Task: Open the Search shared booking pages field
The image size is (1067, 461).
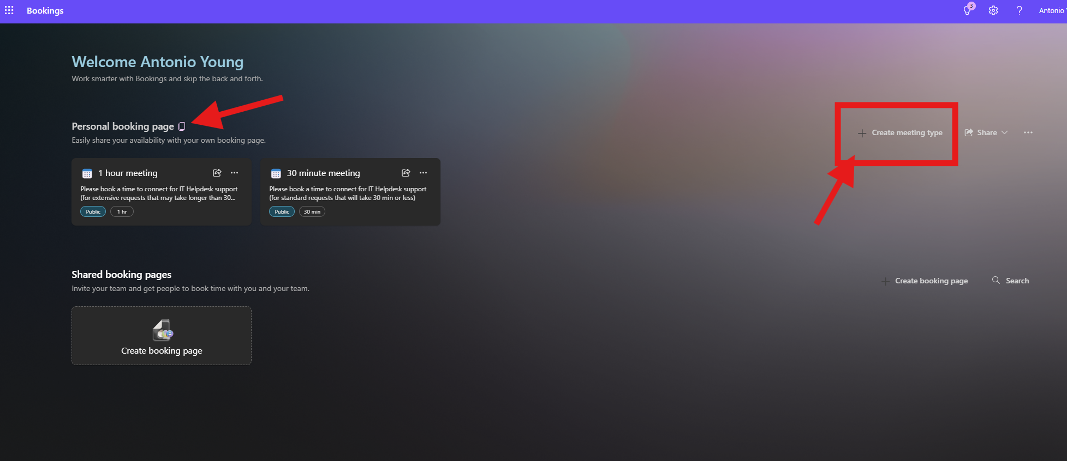Action: [1010, 281]
